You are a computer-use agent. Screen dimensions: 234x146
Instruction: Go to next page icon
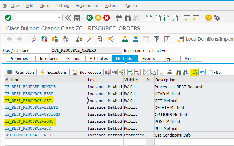[166, 18]
